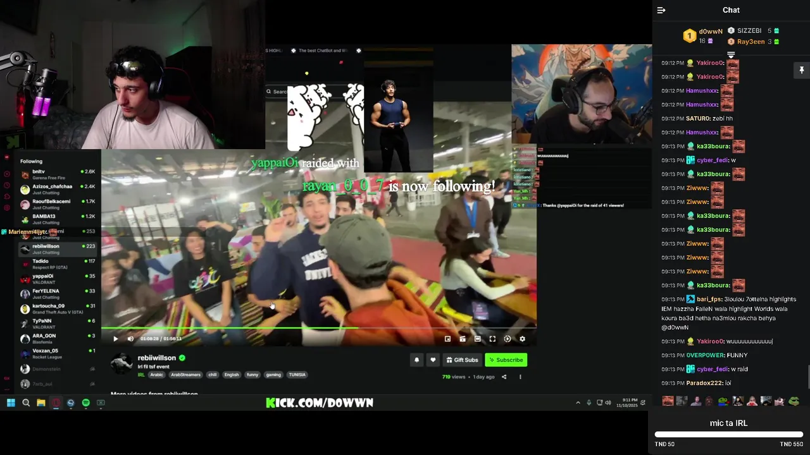Open SIZZEBI's entry in the gift leaderboard
This screenshot has height=455, width=810.
tap(753, 30)
